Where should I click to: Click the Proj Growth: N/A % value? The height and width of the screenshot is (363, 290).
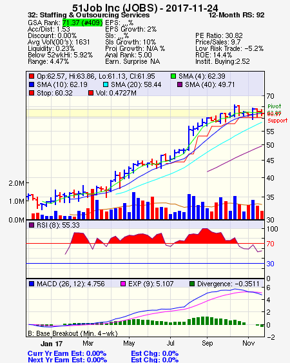click(135, 48)
